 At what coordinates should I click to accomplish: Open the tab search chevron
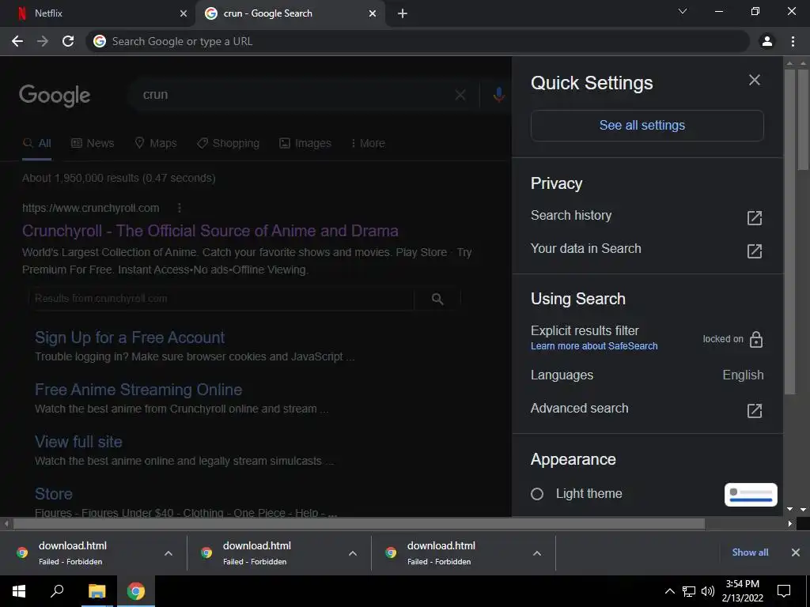(683, 11)
